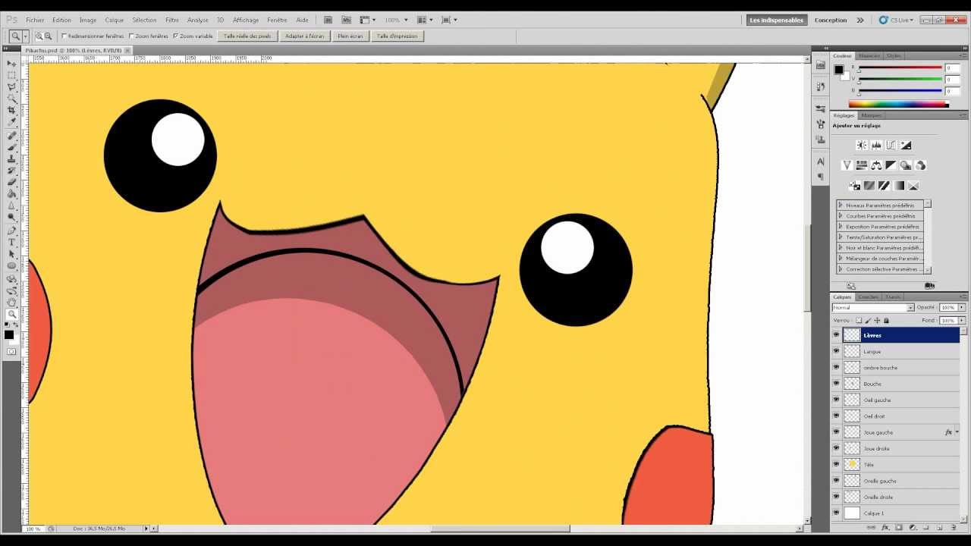Select Conception workspace

point(831,20)
